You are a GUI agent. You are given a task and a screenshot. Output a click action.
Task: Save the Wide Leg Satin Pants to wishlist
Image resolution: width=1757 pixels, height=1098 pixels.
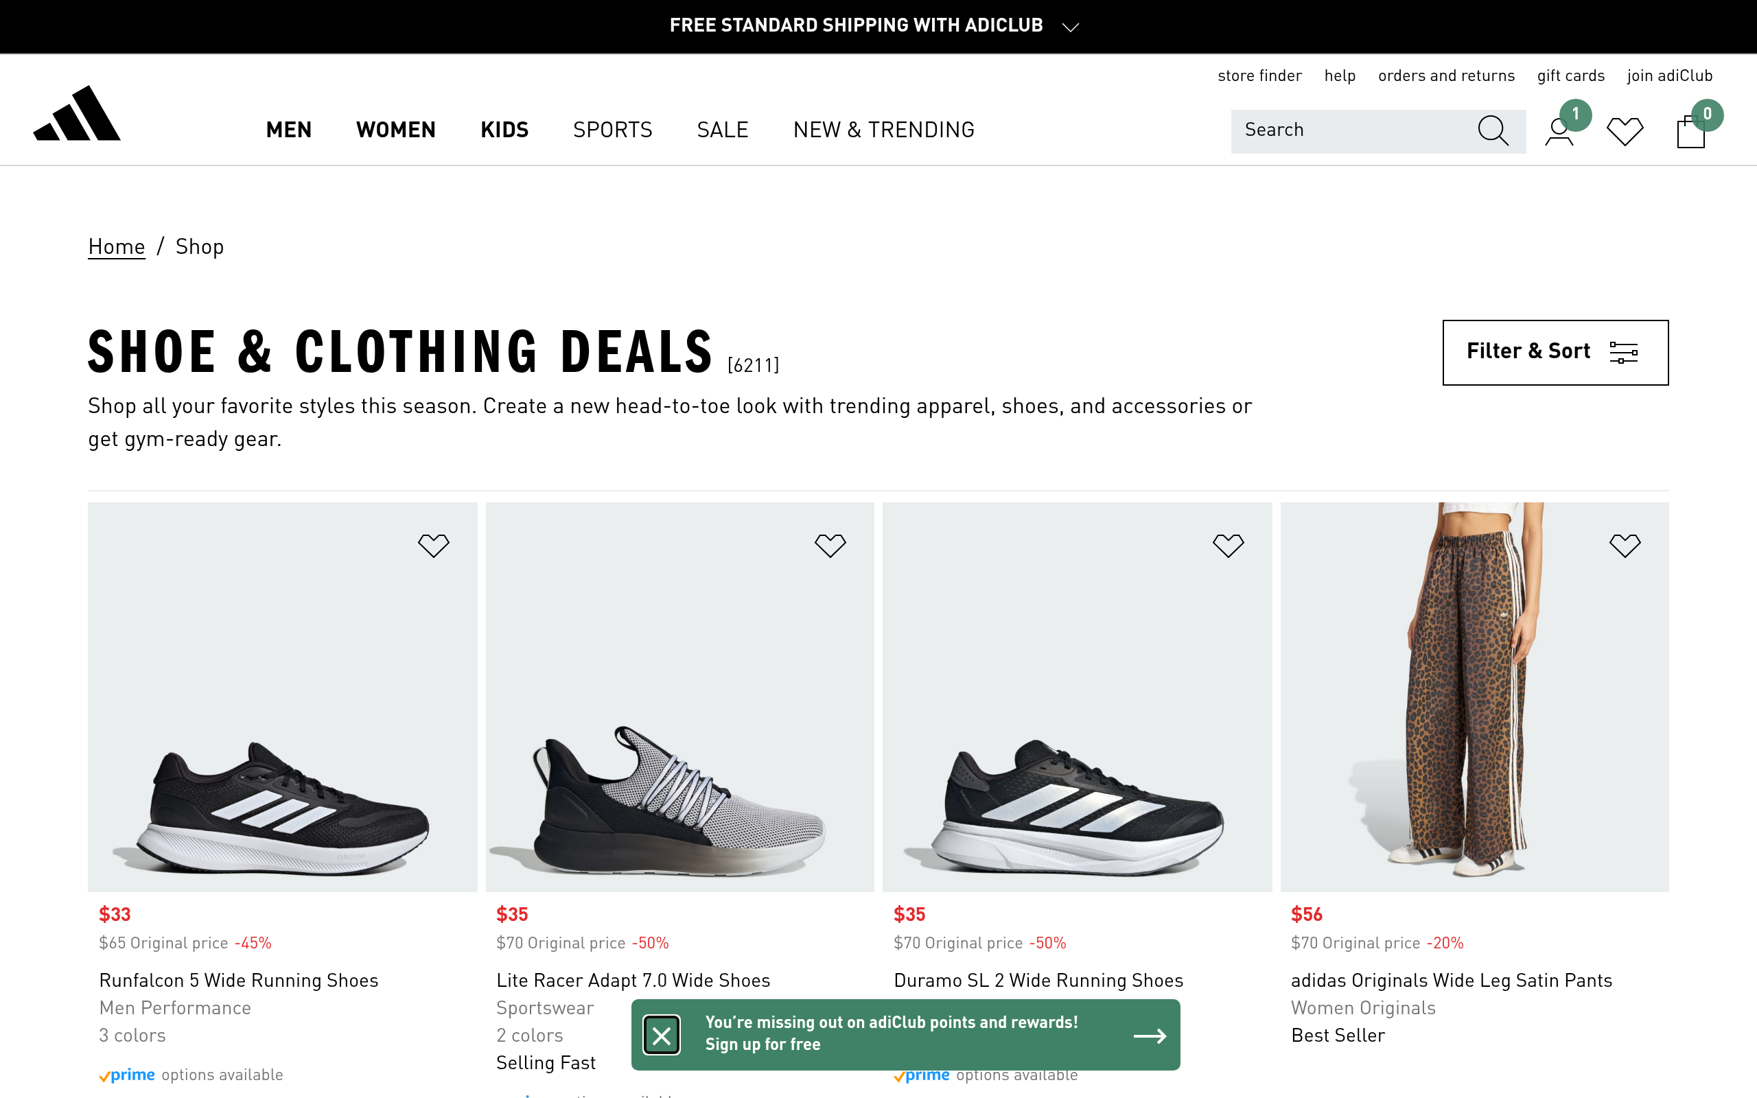coord(1624,545)
